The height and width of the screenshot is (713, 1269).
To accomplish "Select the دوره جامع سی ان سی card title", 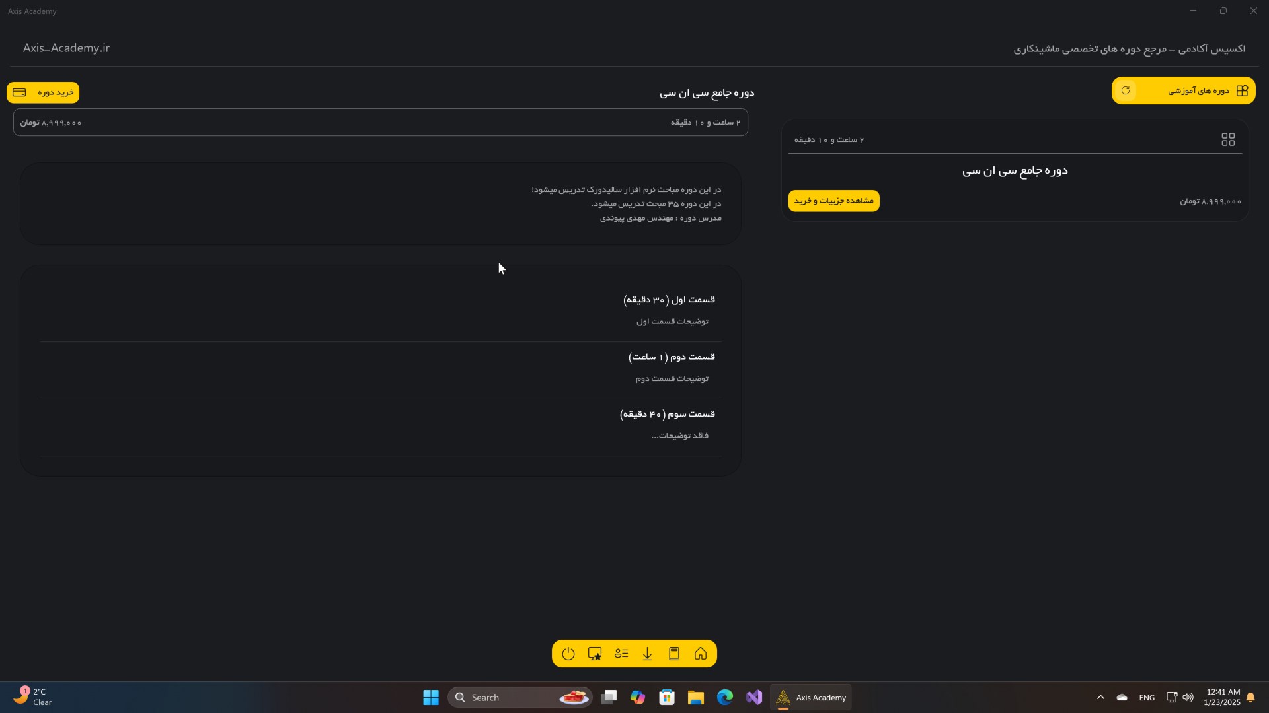I will (x=1015, y=171).
